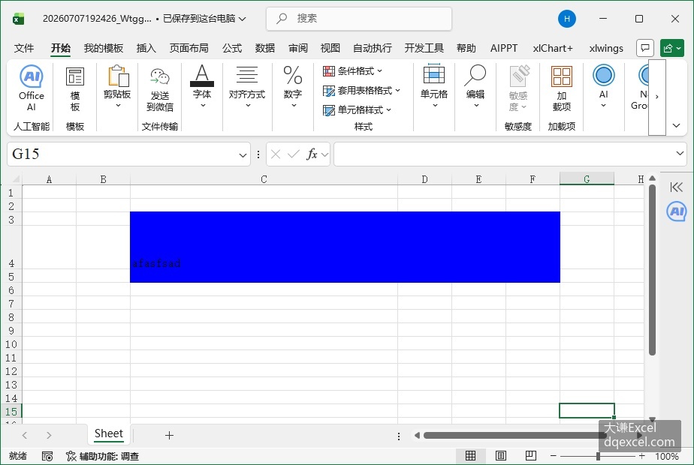Select row 4 header
Image resolution: width=694 pixels, height=465 pixels.
(11, 247)
